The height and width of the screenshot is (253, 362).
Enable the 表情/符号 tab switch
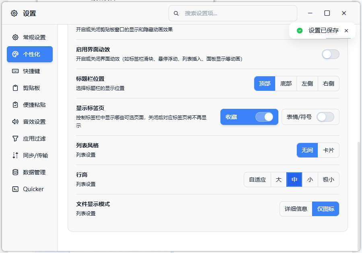pos(325,117)
